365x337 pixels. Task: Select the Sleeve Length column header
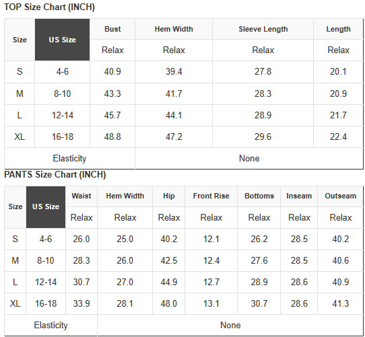tap(263, 29)
